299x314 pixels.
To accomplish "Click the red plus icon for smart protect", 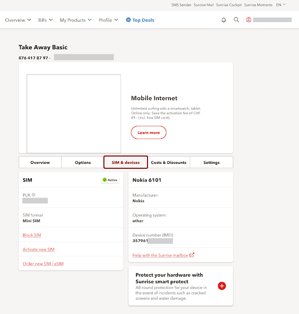I will pos(222,286).
